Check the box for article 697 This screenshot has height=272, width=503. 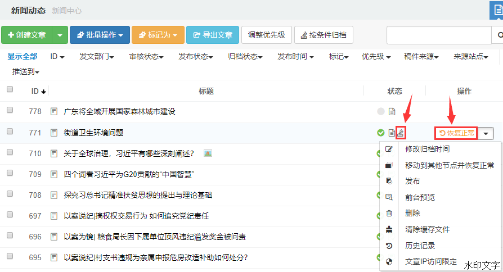tap(10, 215)
